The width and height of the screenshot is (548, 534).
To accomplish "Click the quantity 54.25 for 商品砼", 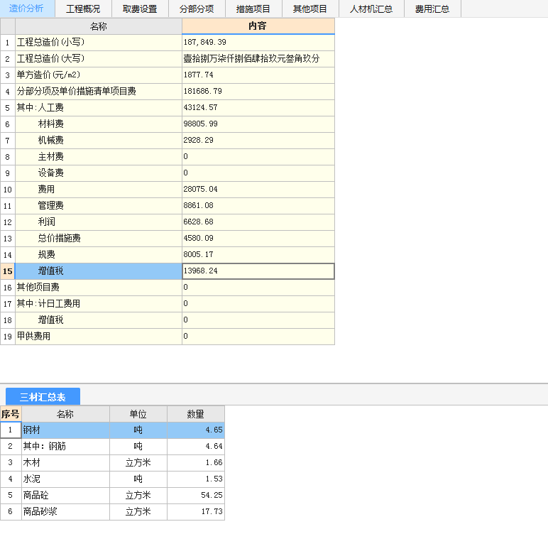I will coord(196,495).
